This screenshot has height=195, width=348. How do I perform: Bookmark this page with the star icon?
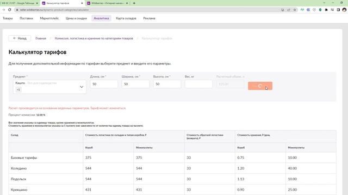click(295, 10)
